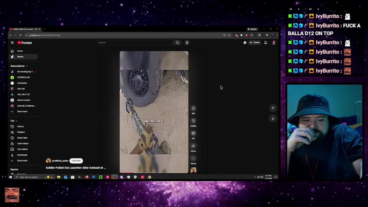Open the sound thumbnail below Remix
The width and height of the screenshot is (368, 207).
click(193, 170)
